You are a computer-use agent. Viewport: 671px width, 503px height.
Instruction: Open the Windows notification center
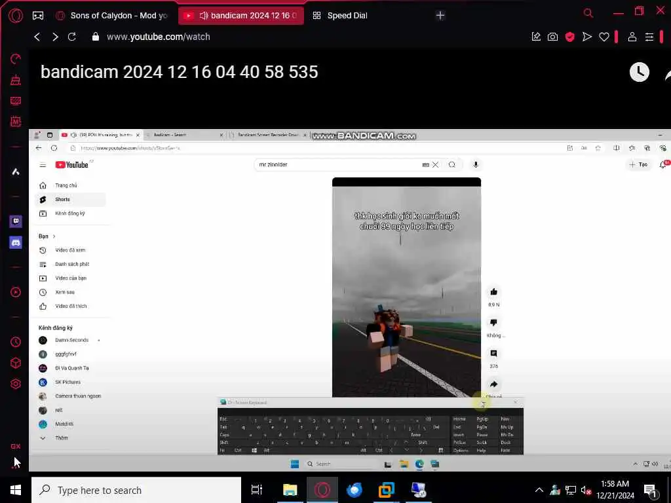[651, 491]
